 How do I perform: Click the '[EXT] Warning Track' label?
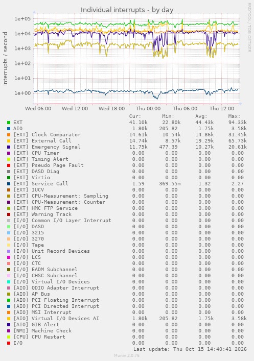tap(42, 214)
